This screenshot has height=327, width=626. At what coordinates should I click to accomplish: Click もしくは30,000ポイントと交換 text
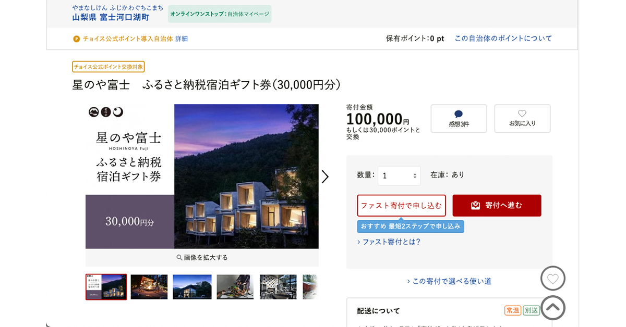pos(383,133)
